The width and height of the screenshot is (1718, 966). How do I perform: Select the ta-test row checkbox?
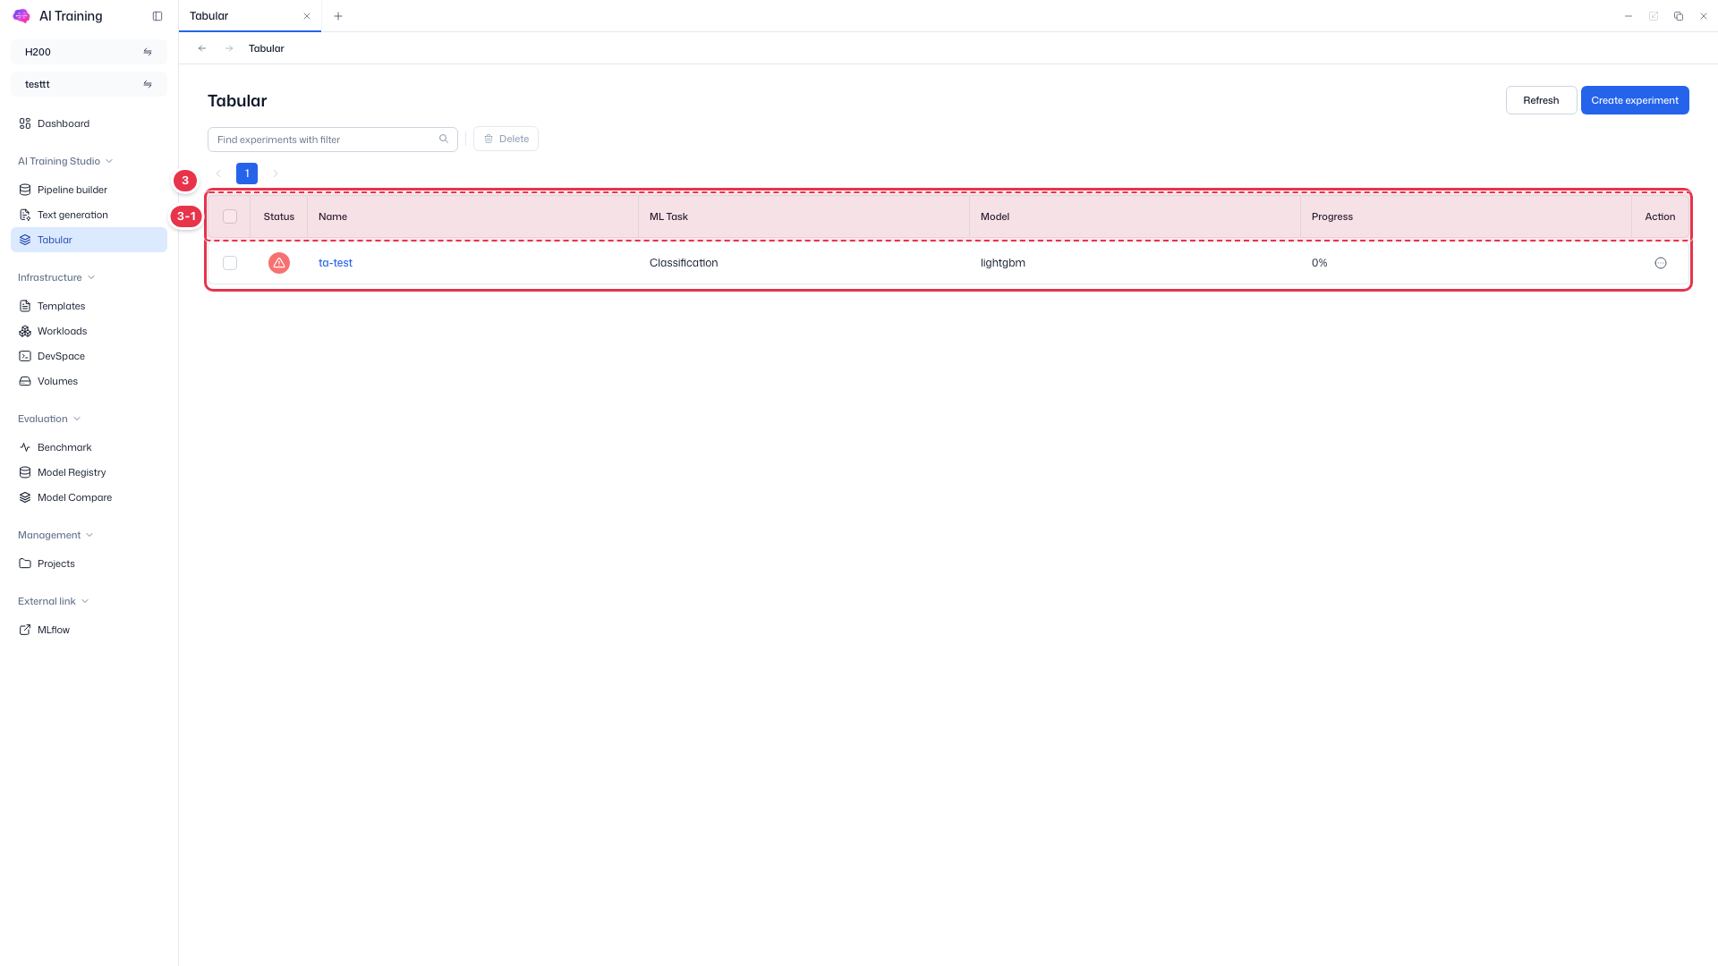[230, 263]
